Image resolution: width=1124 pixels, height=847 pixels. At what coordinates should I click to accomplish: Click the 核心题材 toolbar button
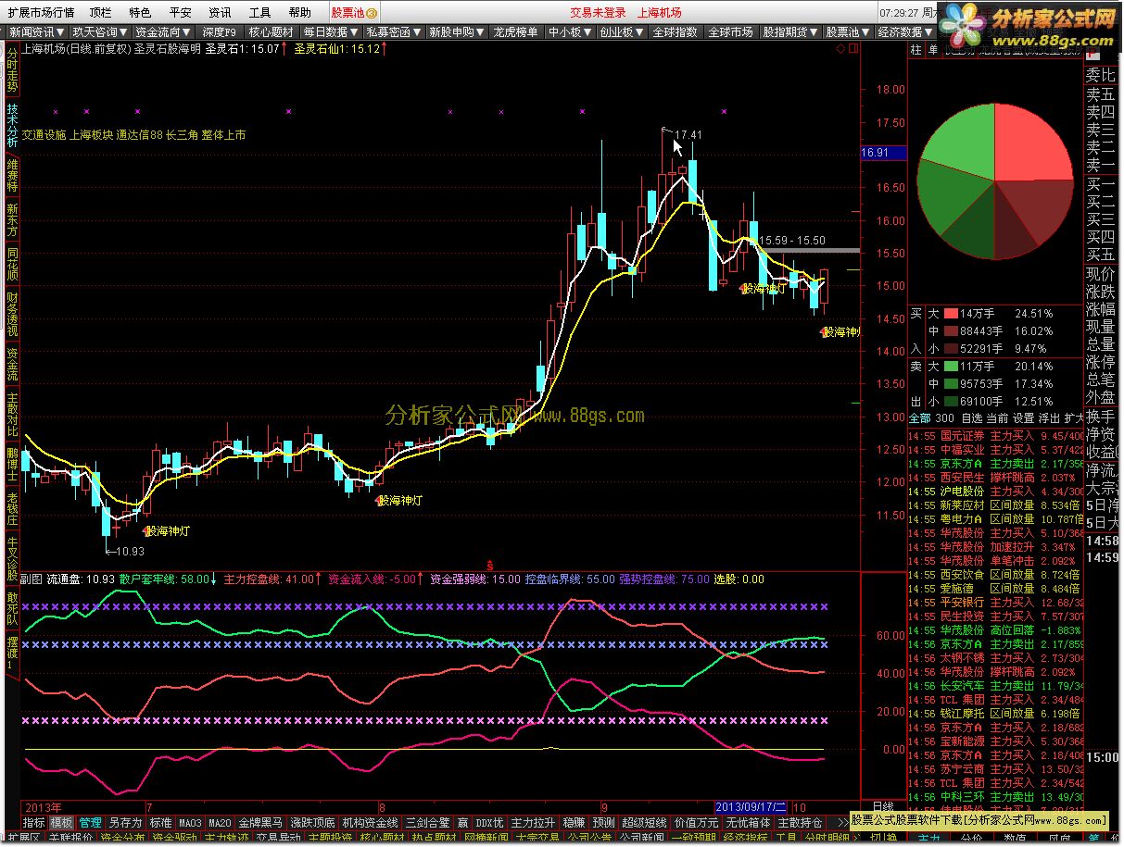tap(271, 31)
